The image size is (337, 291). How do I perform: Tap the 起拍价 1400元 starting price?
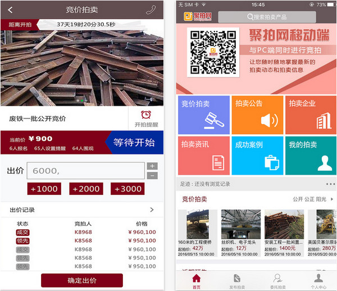tap(280, 248)
